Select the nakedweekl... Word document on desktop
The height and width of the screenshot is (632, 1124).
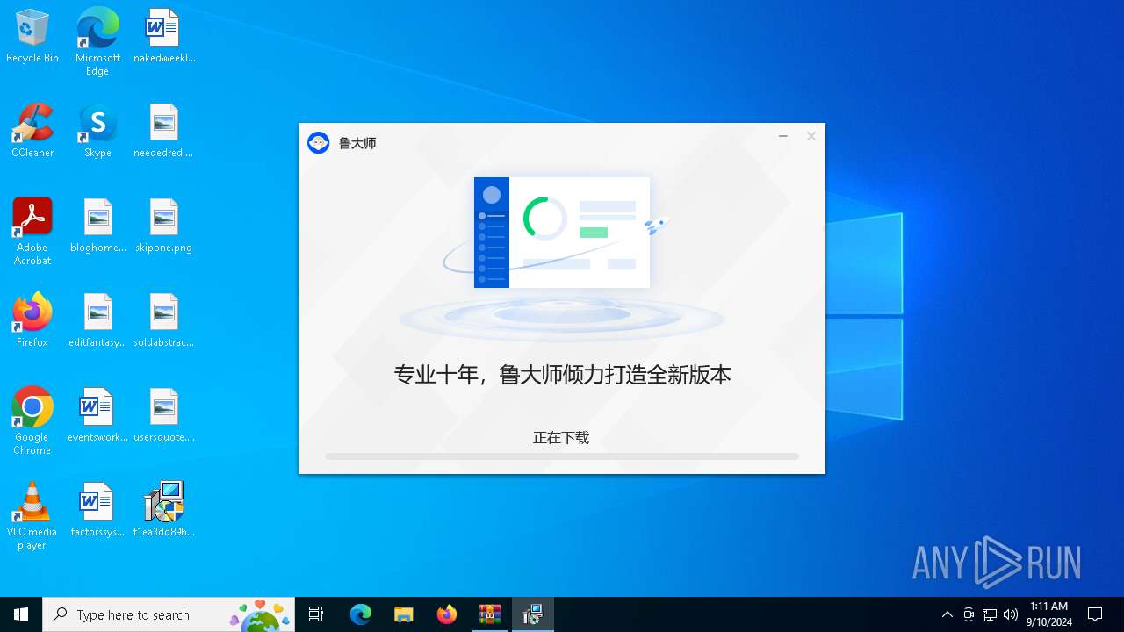(x=164, y=36)
